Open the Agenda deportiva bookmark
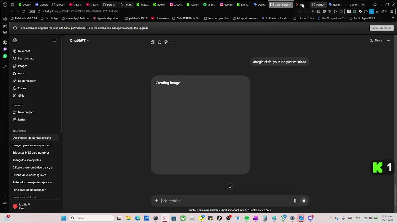The height and width of the screenshot is (223, 397). coord(107,18)
